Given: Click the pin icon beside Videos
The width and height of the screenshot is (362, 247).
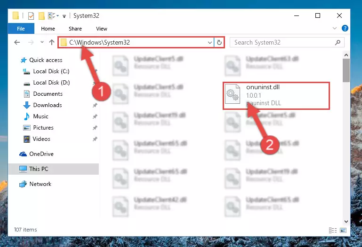Looking at the screenshot, I should [95, 139].
